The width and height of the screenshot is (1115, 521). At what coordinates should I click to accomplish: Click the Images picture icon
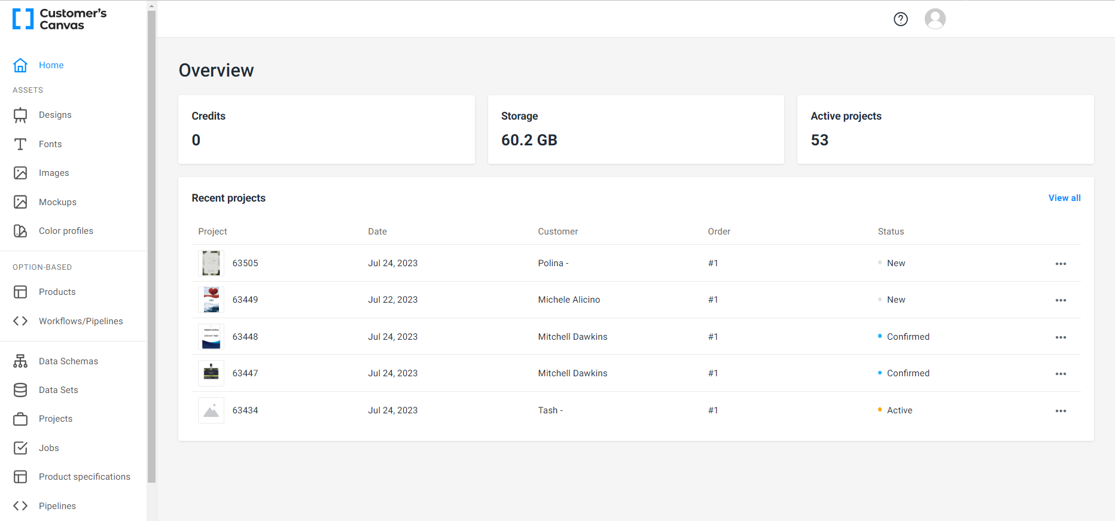(x=20, y=173)
